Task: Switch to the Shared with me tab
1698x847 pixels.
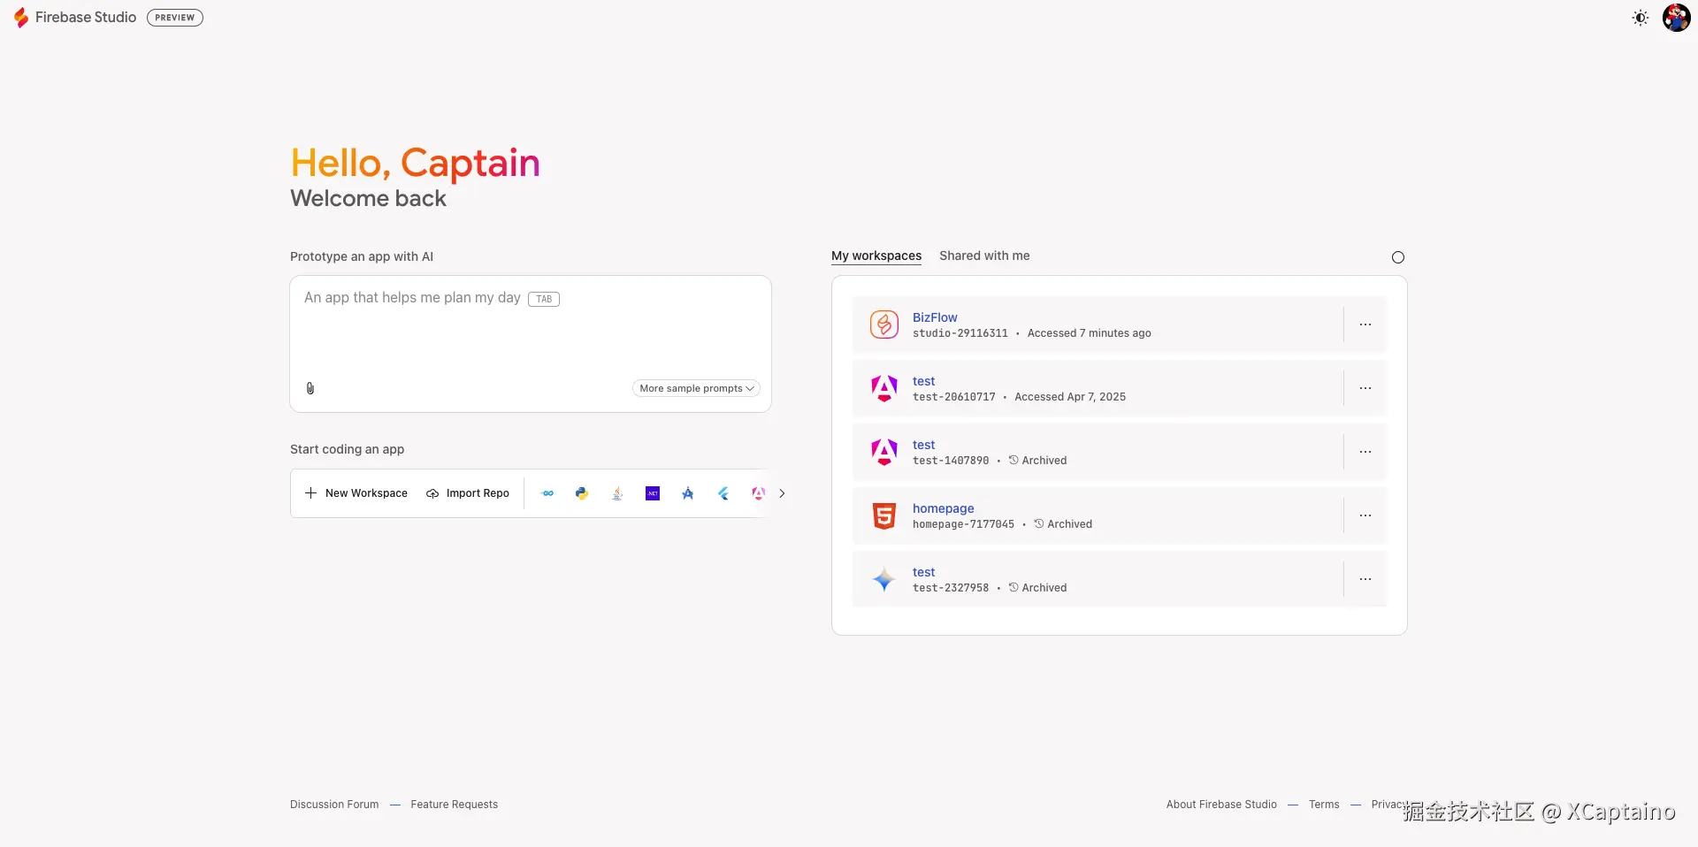Action: (x=984, y=256)
